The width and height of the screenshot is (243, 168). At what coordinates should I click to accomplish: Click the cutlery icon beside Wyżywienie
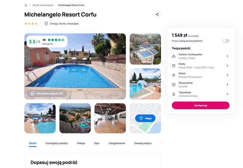tap(174, 85)
